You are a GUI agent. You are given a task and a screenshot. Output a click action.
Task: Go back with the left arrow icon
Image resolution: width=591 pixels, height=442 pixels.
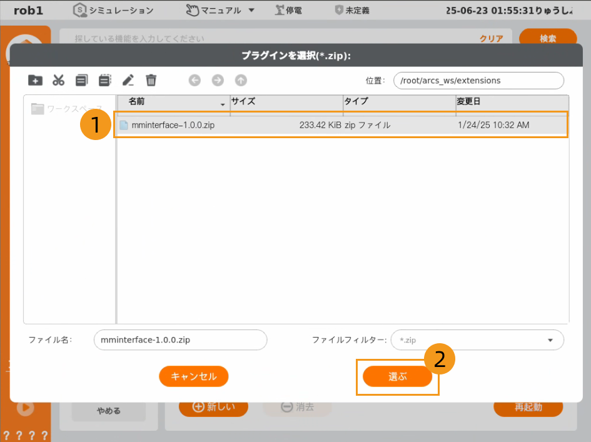pyautogui.click(x=194, y=80)
